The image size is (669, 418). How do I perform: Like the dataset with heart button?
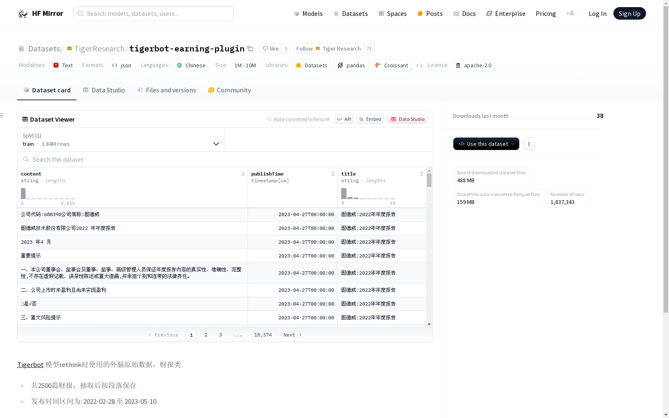pyautogui.click(x=271, y=48)
